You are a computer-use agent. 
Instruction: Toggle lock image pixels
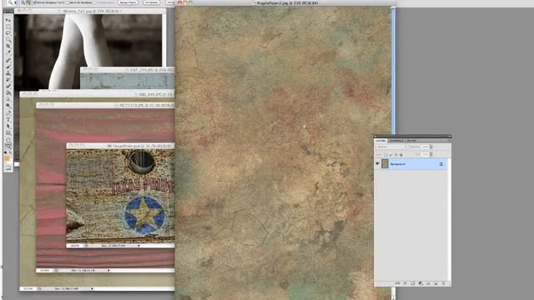tap(390, 155)
